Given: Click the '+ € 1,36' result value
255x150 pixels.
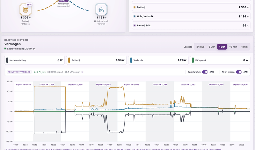Looking at the screenshot, I should 40,72.
